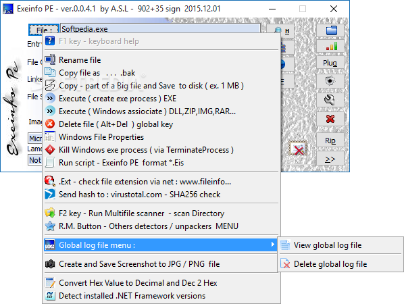Click the Rename file computer icon
Screen dimensions: 404x304
(x=50, y=59)
